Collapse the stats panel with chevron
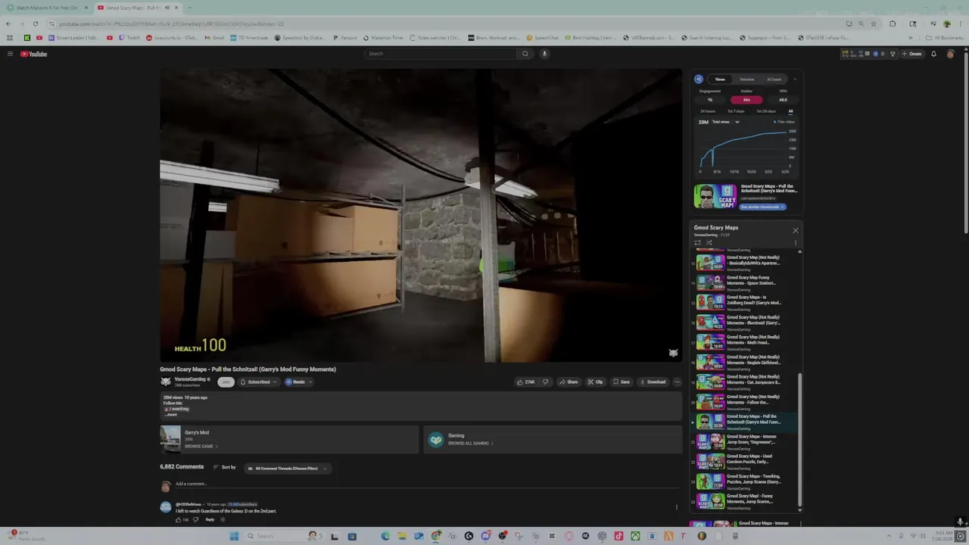Image resolution: width=969 pixels, height=545 pixels. tap(795, 79)
